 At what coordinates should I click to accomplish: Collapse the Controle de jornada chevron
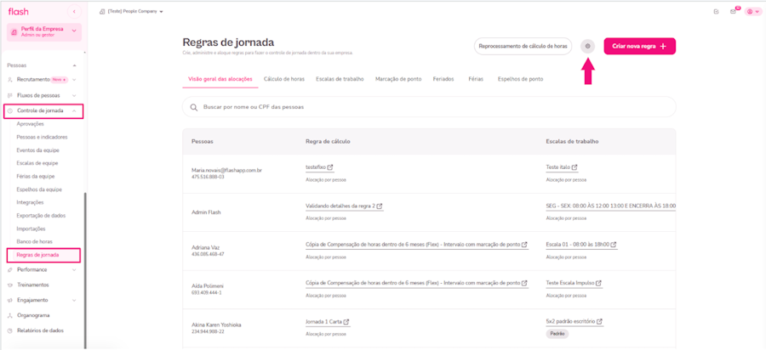click(x=74, y=111)
